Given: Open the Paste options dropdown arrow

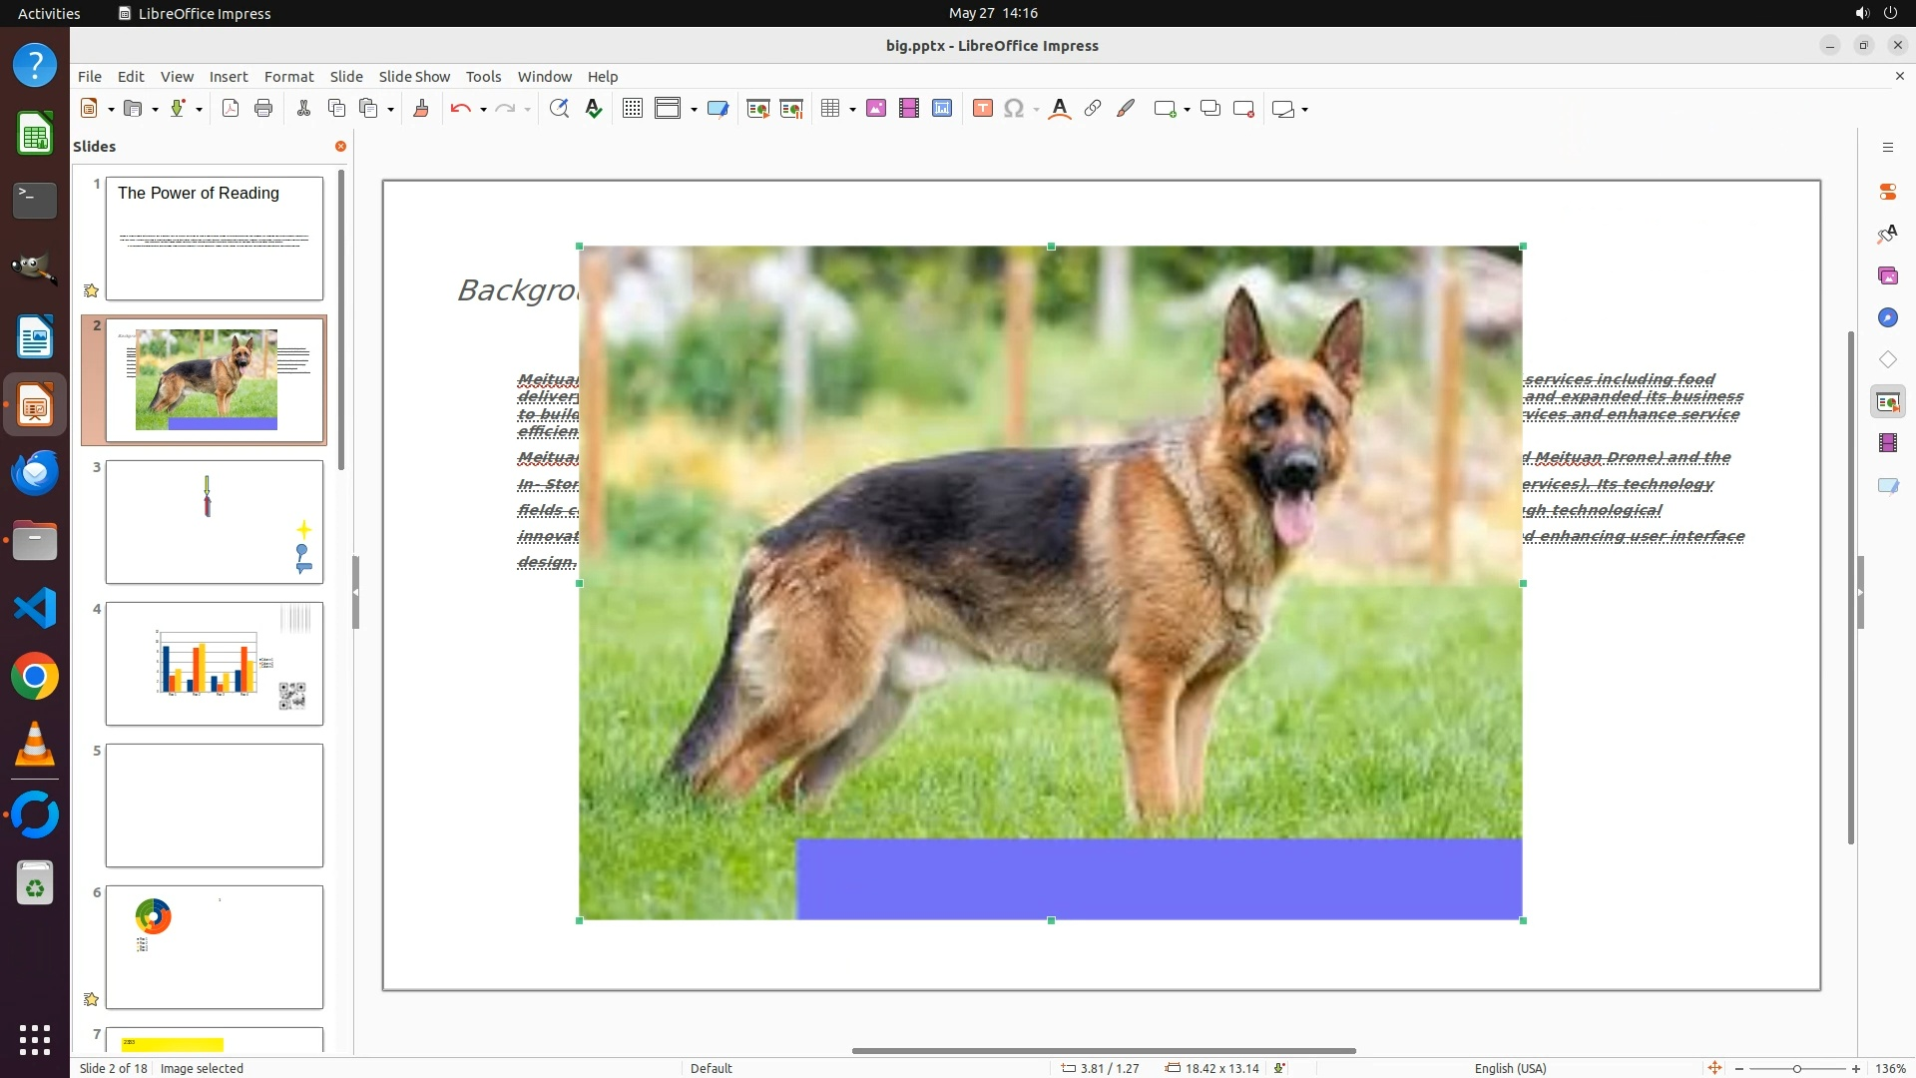Looking at the screenshot, I should 390,110.
